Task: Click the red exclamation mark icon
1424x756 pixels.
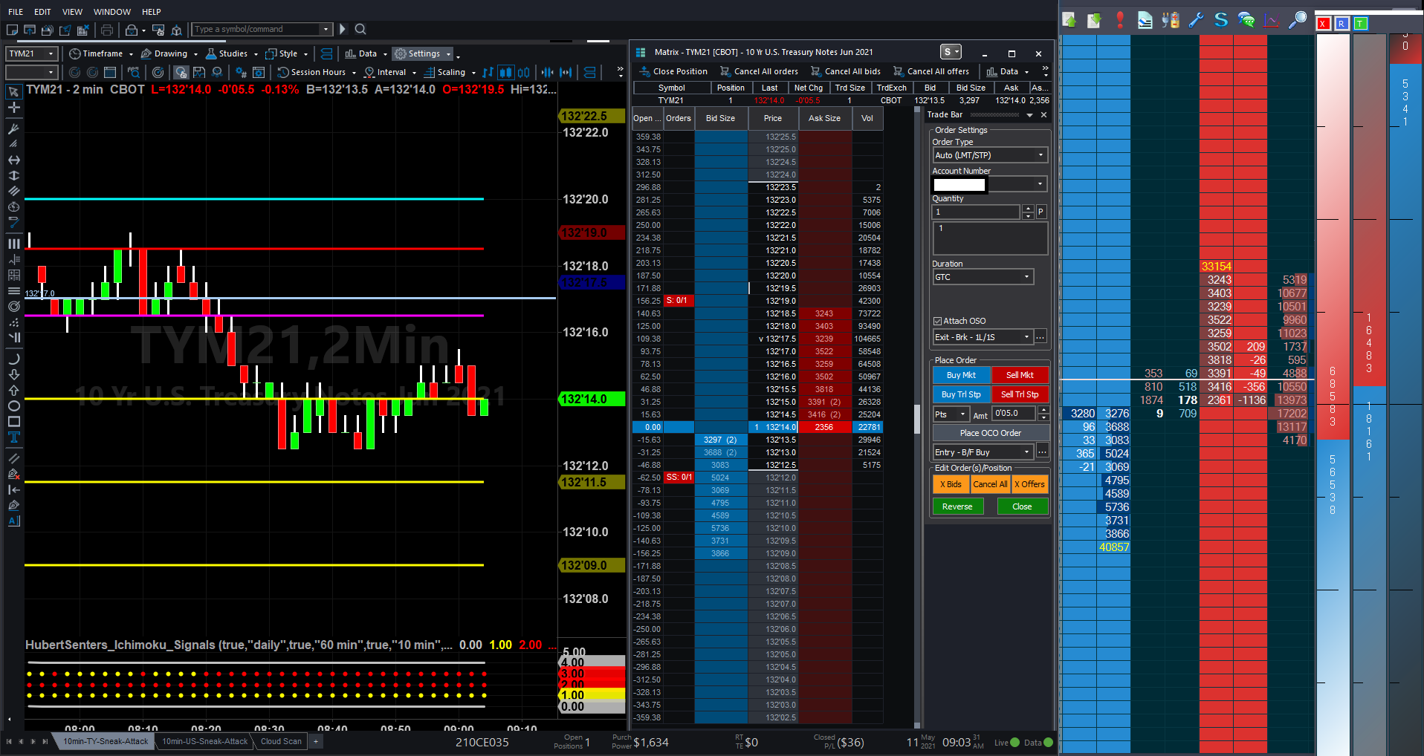Action: point(1120,20)
